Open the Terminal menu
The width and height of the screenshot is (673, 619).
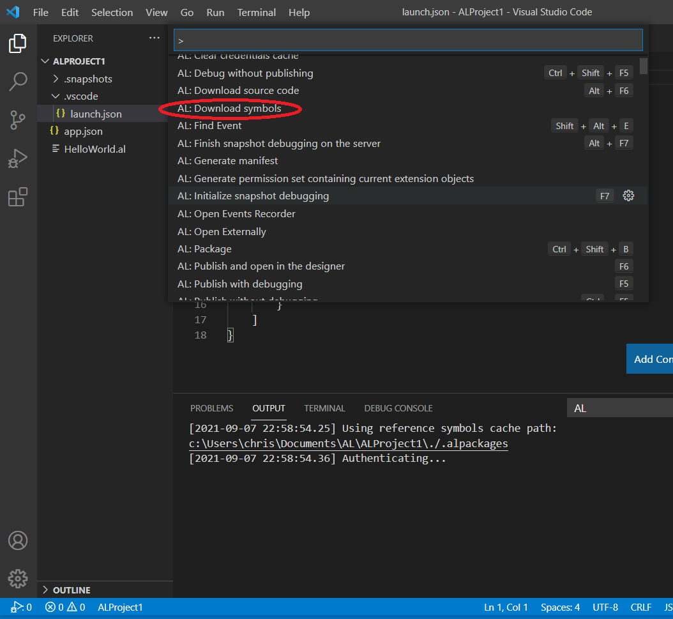point(256,12)
